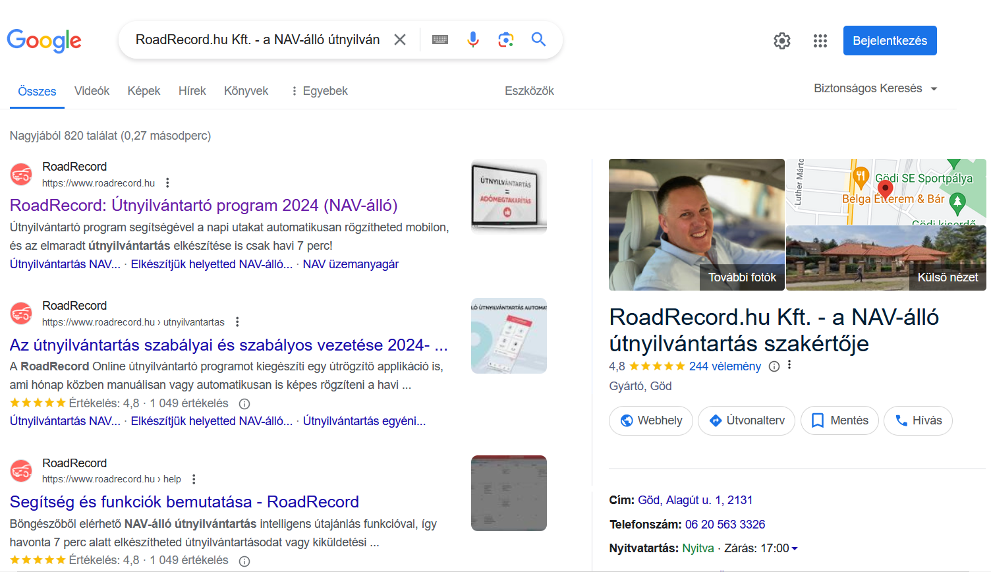Expand the Egyebek more menu

319,91
